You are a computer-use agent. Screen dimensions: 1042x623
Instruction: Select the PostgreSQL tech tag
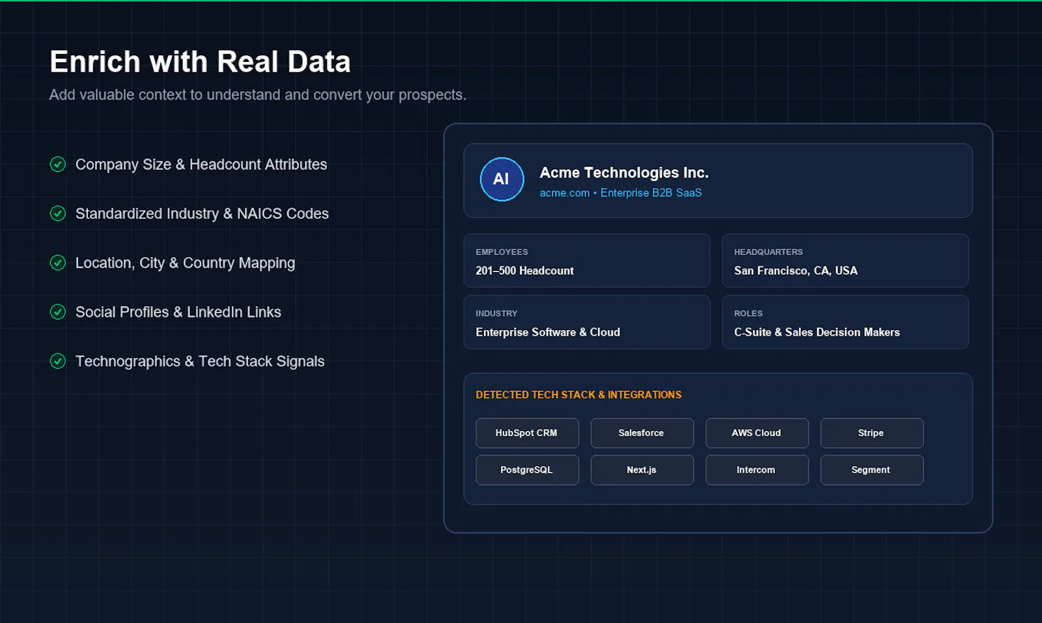(x=527, y=470)
